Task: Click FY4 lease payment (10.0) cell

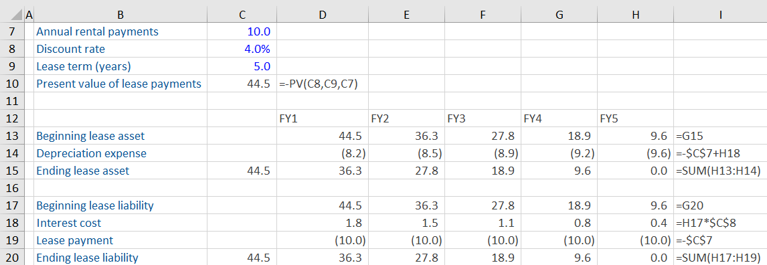Action: pos(559,240)
